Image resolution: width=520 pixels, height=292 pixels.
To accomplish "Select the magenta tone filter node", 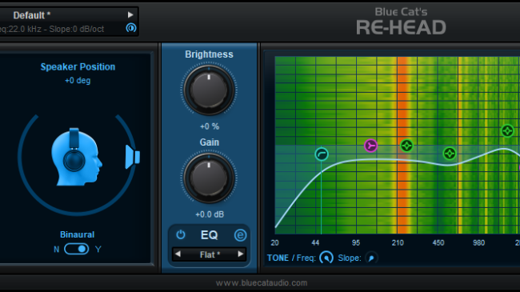I will coord(370,146).
